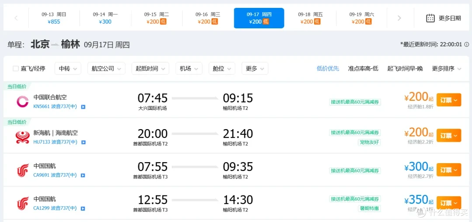Image resolution: width=472 pixels, height=222 pixels.
Task: Tick the 直飞/经停 checkbox
Action: pos(16,68)
